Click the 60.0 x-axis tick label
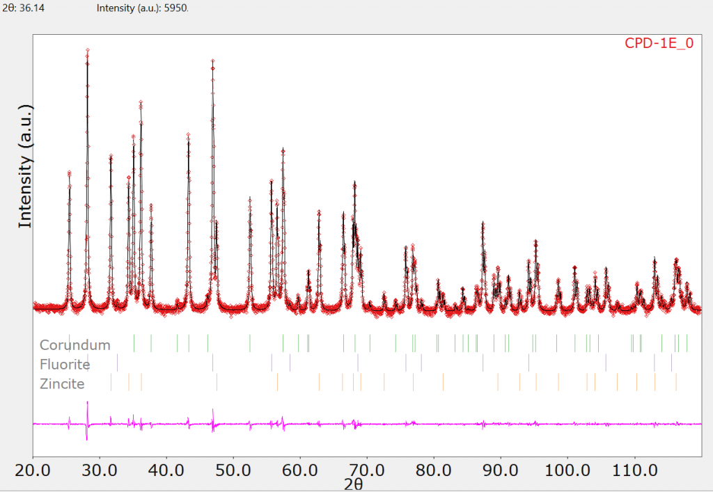The height and width of the screenshot is (492, 713). tap(300, 470)
